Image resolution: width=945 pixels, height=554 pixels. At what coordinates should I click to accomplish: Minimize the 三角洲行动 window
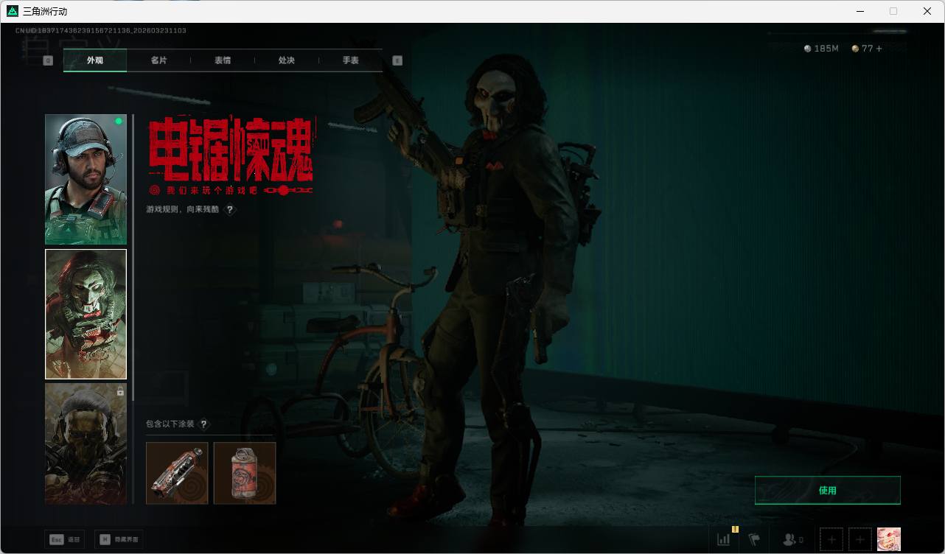tap(860, 11)
